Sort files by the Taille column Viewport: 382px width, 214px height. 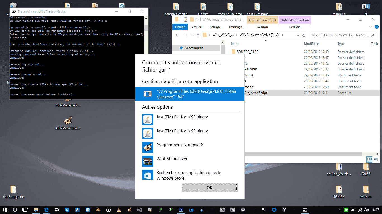pyautogui.click(x=375, y=44)
